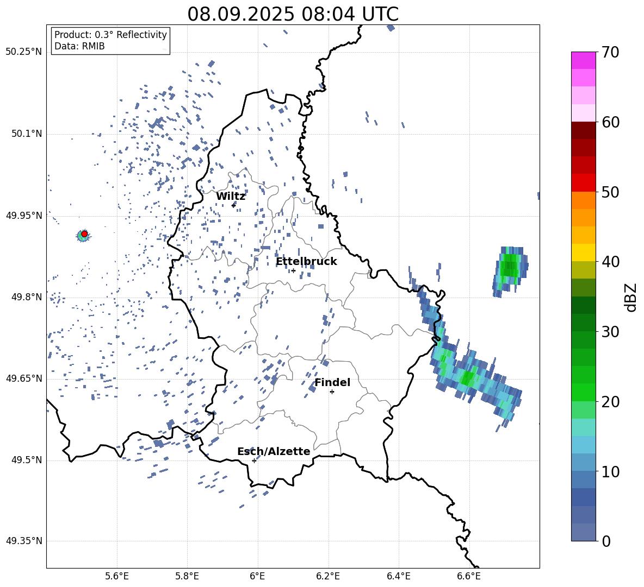This screenshot has width=644, height=587.
Task: Click the yellow 40 dBZ swatch
Action: [583, 253]
